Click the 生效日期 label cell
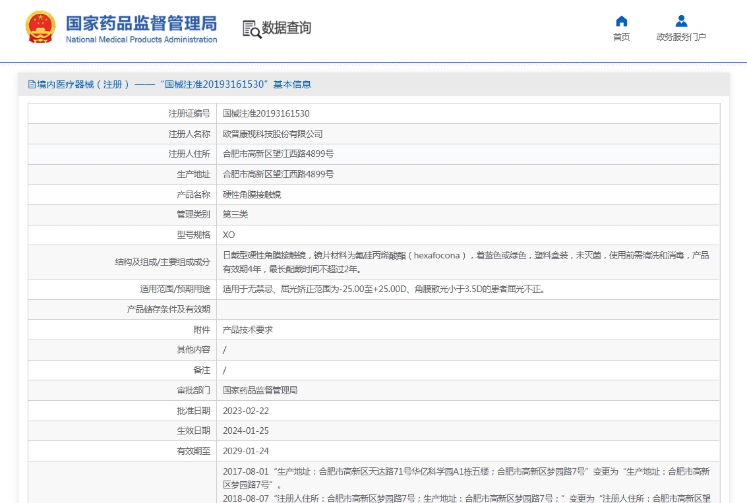 (123, 430)
